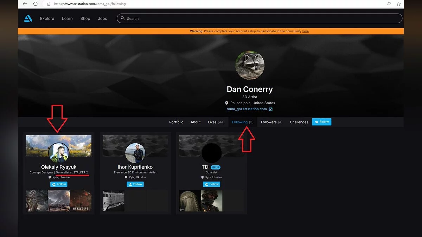
Task: Click the external link icon beside roma_gol.artstation.com
Action: (270, 109)
